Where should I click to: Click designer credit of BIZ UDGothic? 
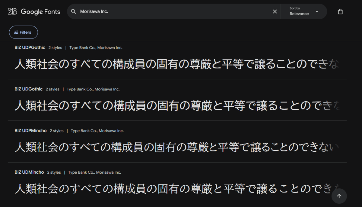[93, 89]
